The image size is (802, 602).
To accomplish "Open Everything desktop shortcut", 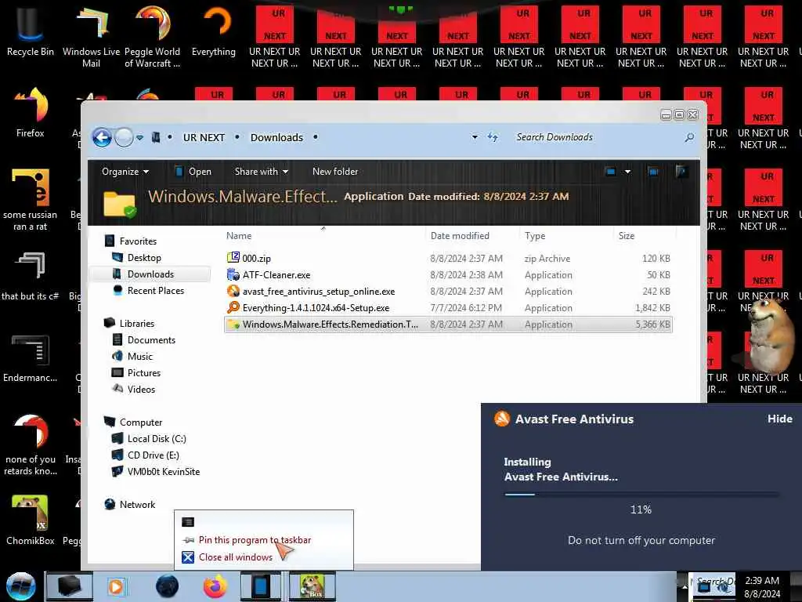I will (214, 31).
